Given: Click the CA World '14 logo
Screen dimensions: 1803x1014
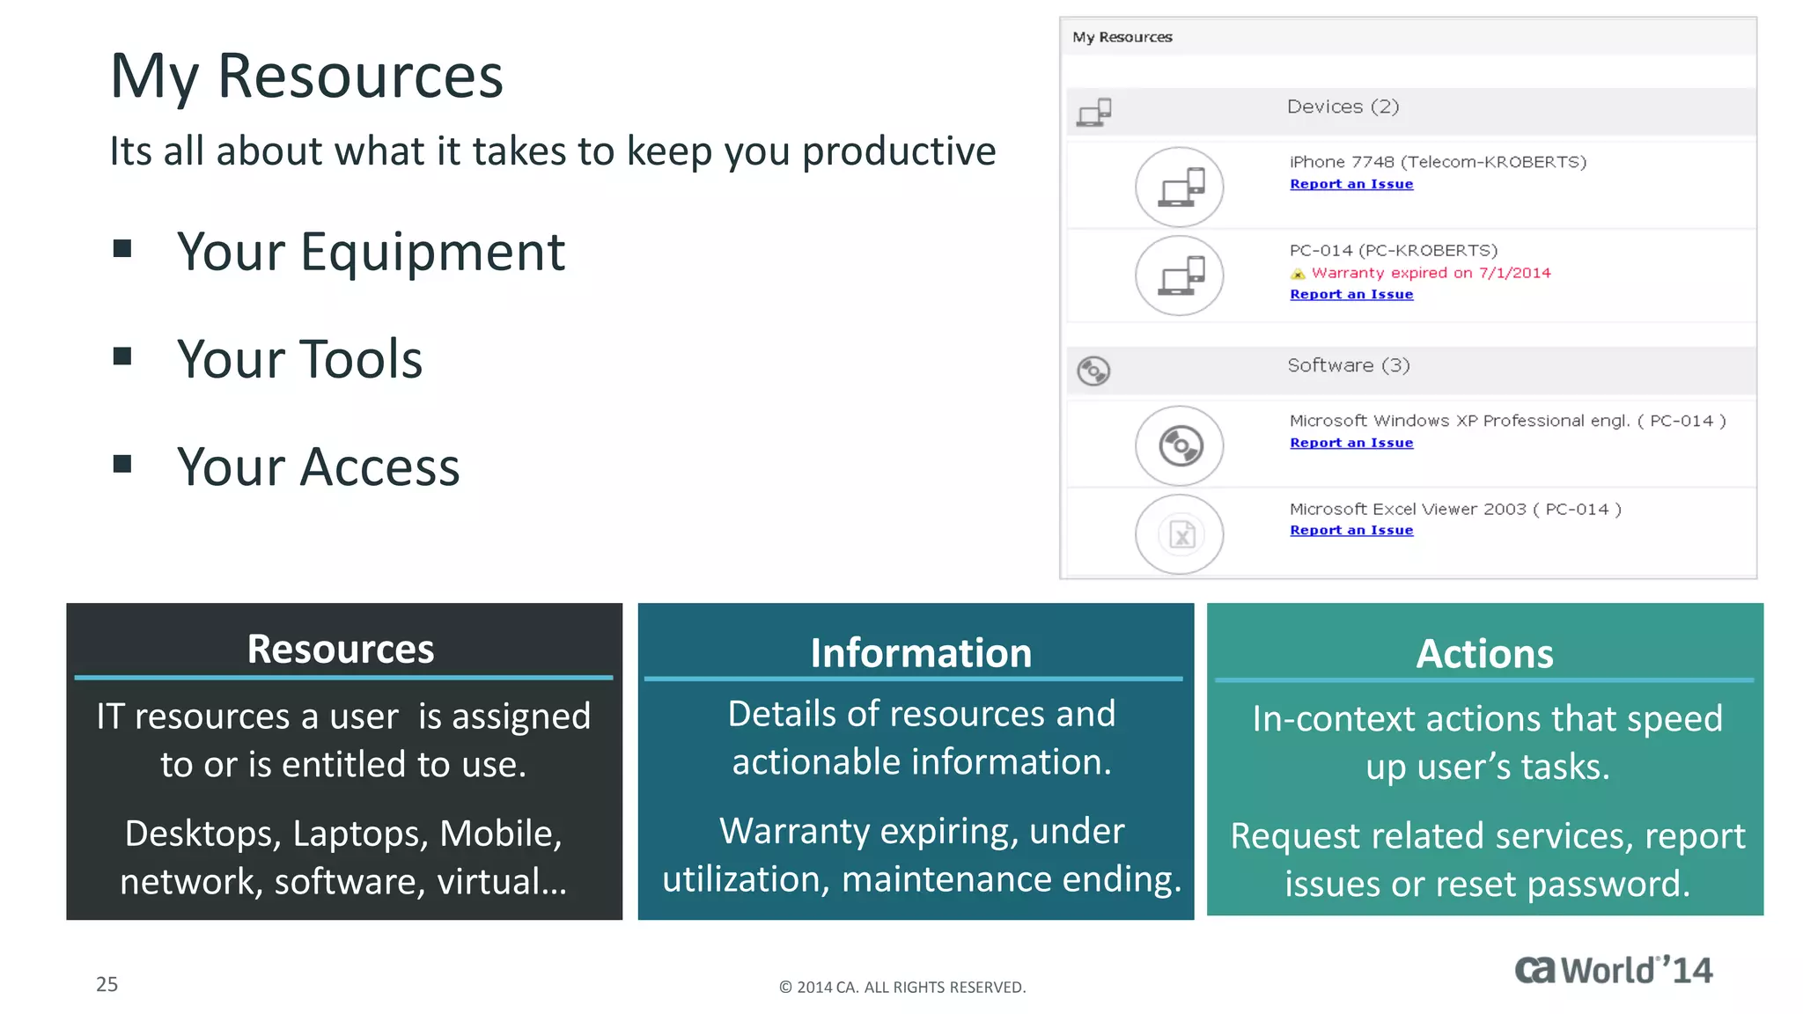Looking at the screenshot, I should 1613,970.
